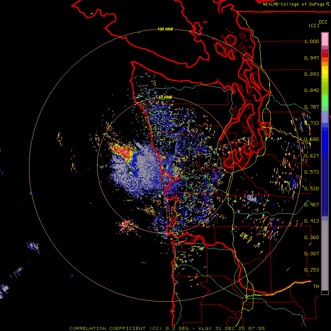Click the 0.733 scale label
The width and height of the screenshot is (331, 331).
pos(312,123)
